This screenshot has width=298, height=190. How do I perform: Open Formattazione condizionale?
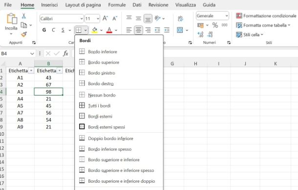point(266,16)
